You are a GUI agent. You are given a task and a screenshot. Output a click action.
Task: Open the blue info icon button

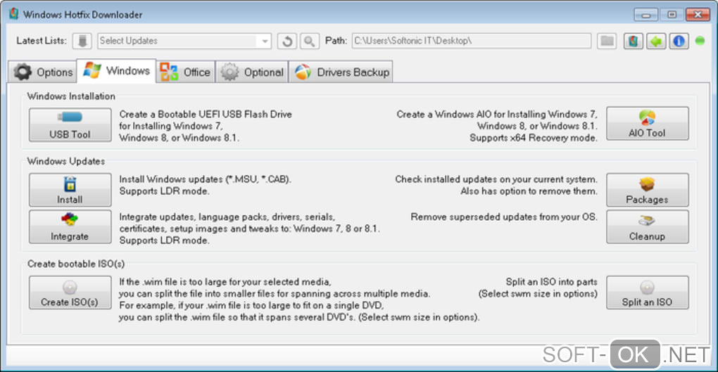[x=679, y=41]
